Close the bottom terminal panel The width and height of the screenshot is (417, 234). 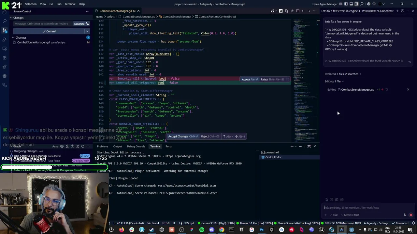(315, 146)
